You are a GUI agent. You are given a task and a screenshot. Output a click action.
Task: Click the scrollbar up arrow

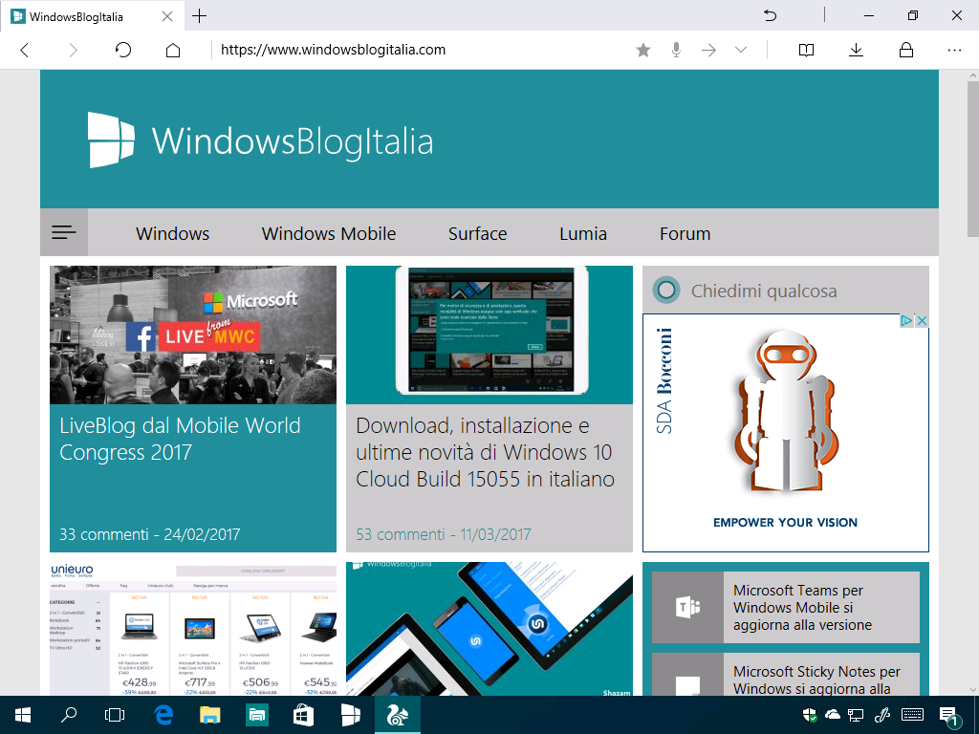coord(972,76)
